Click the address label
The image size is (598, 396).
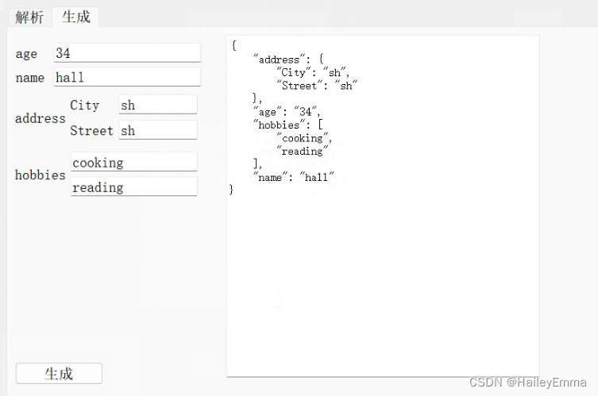tap(40, 118)
